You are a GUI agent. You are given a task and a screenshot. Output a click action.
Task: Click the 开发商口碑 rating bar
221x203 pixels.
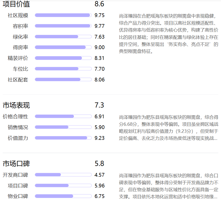click(x=63, y=175)
